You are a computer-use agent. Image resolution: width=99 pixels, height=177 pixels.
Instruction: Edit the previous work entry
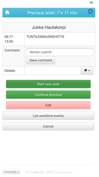[x=48, y=105]
